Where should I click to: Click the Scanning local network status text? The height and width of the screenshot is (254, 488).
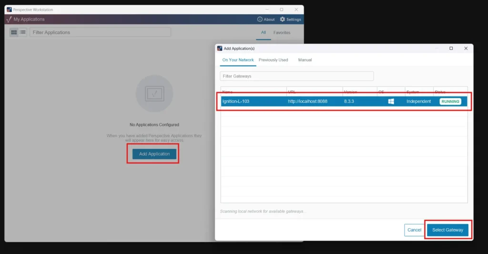coord(263,212)
